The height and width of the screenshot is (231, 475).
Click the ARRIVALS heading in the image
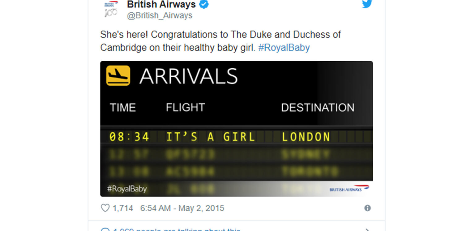(188, 76)
